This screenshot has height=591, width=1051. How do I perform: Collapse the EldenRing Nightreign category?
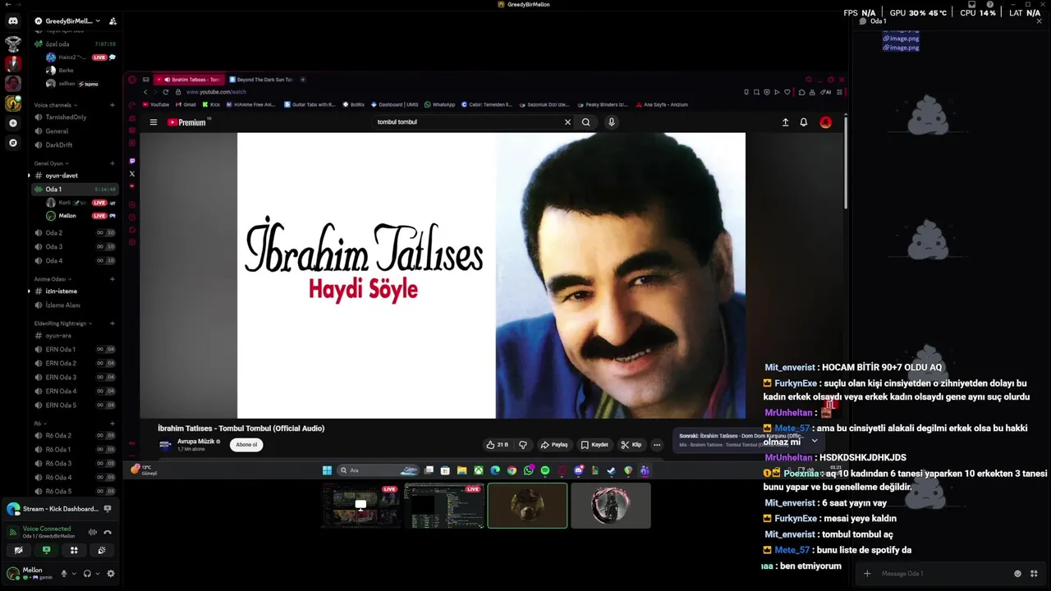point(63,323)
